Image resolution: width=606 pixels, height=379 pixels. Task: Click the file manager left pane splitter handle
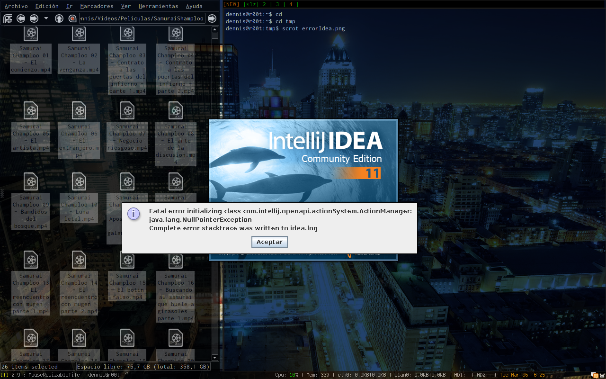[x=2, y=193]
